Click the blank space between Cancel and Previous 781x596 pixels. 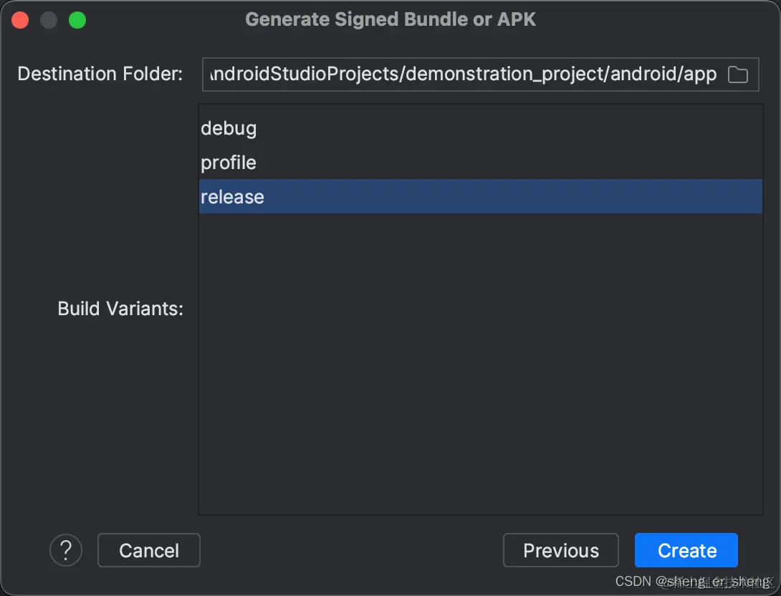351,550
